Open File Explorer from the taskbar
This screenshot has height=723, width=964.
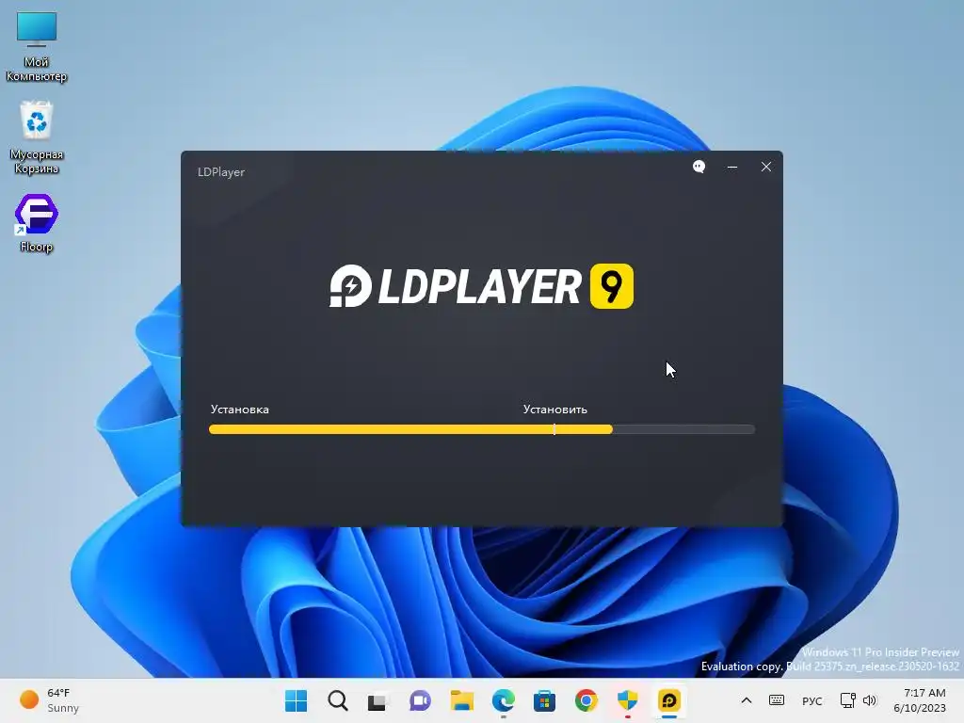click(461, 700)
